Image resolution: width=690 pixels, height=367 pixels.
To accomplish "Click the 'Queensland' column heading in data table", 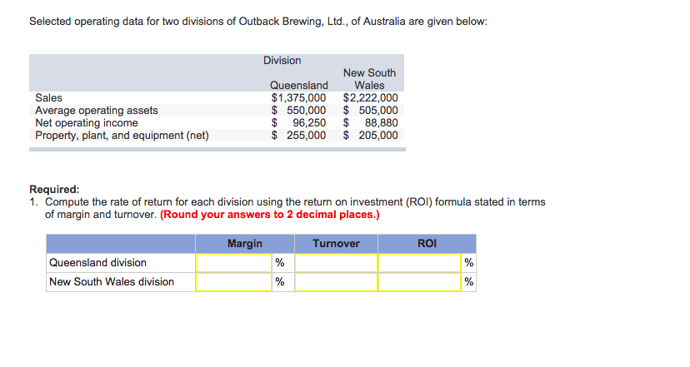I will pos(299,85).
